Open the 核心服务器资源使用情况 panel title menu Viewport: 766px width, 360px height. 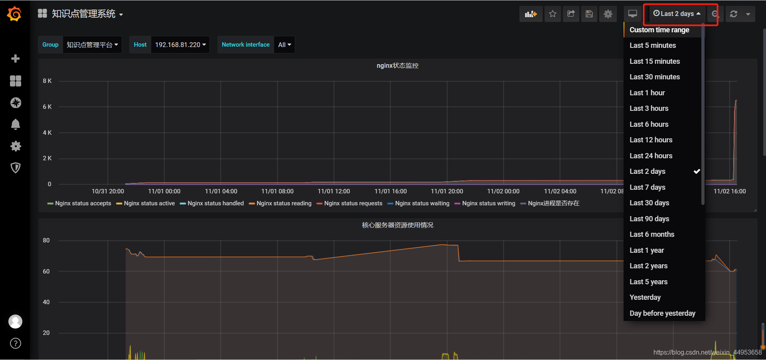point(397,225)
